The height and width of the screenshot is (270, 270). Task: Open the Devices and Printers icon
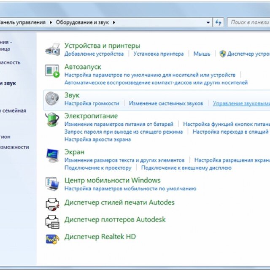53,49
